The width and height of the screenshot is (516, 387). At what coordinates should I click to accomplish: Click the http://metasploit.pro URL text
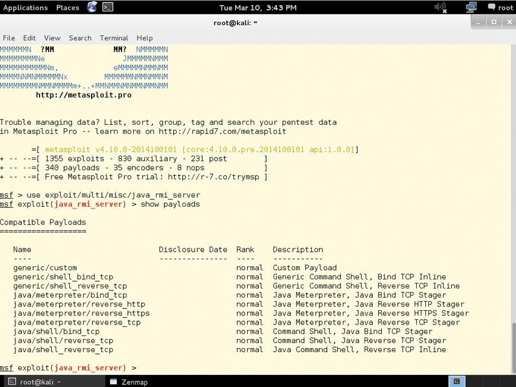coord(84,95)
